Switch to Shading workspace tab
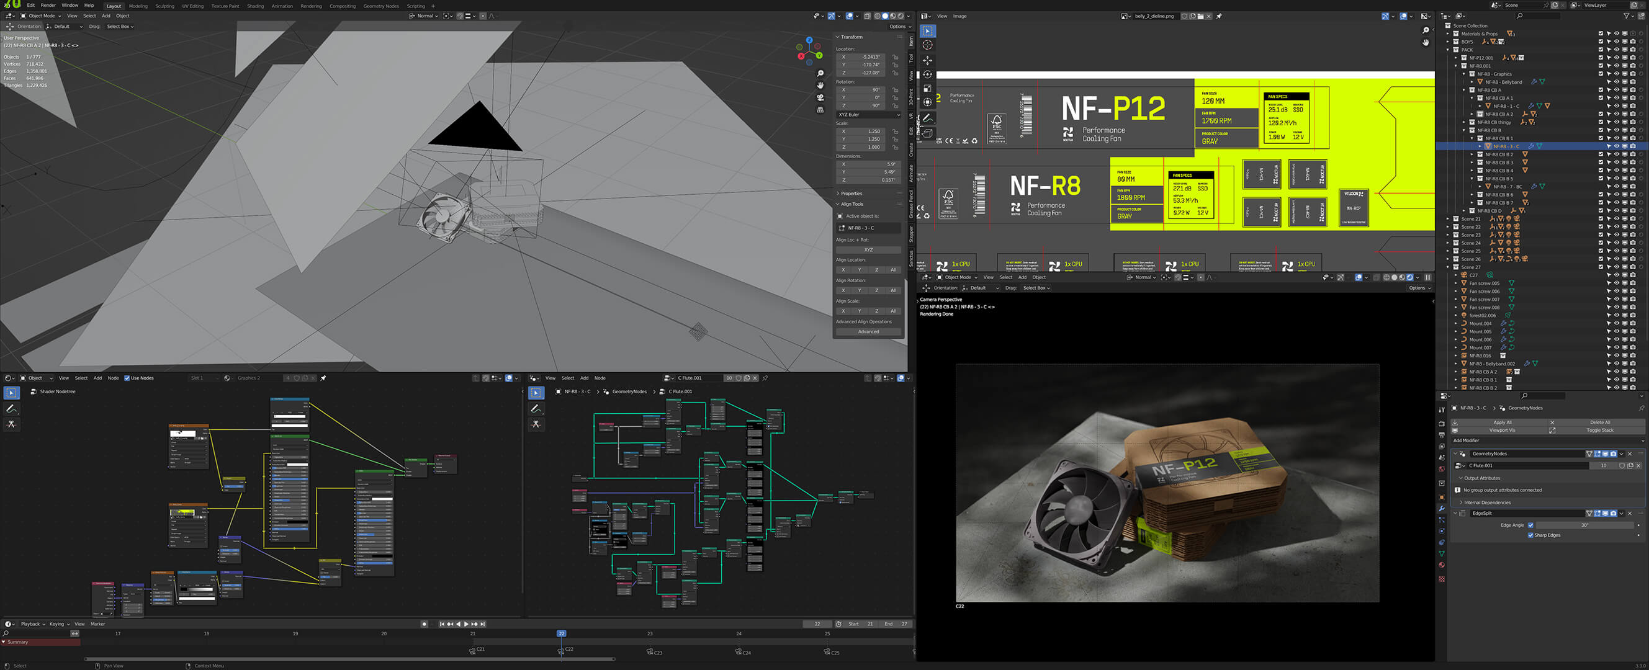The height and width of the screenshot is (670, 1649). click(x=256, y=6)
